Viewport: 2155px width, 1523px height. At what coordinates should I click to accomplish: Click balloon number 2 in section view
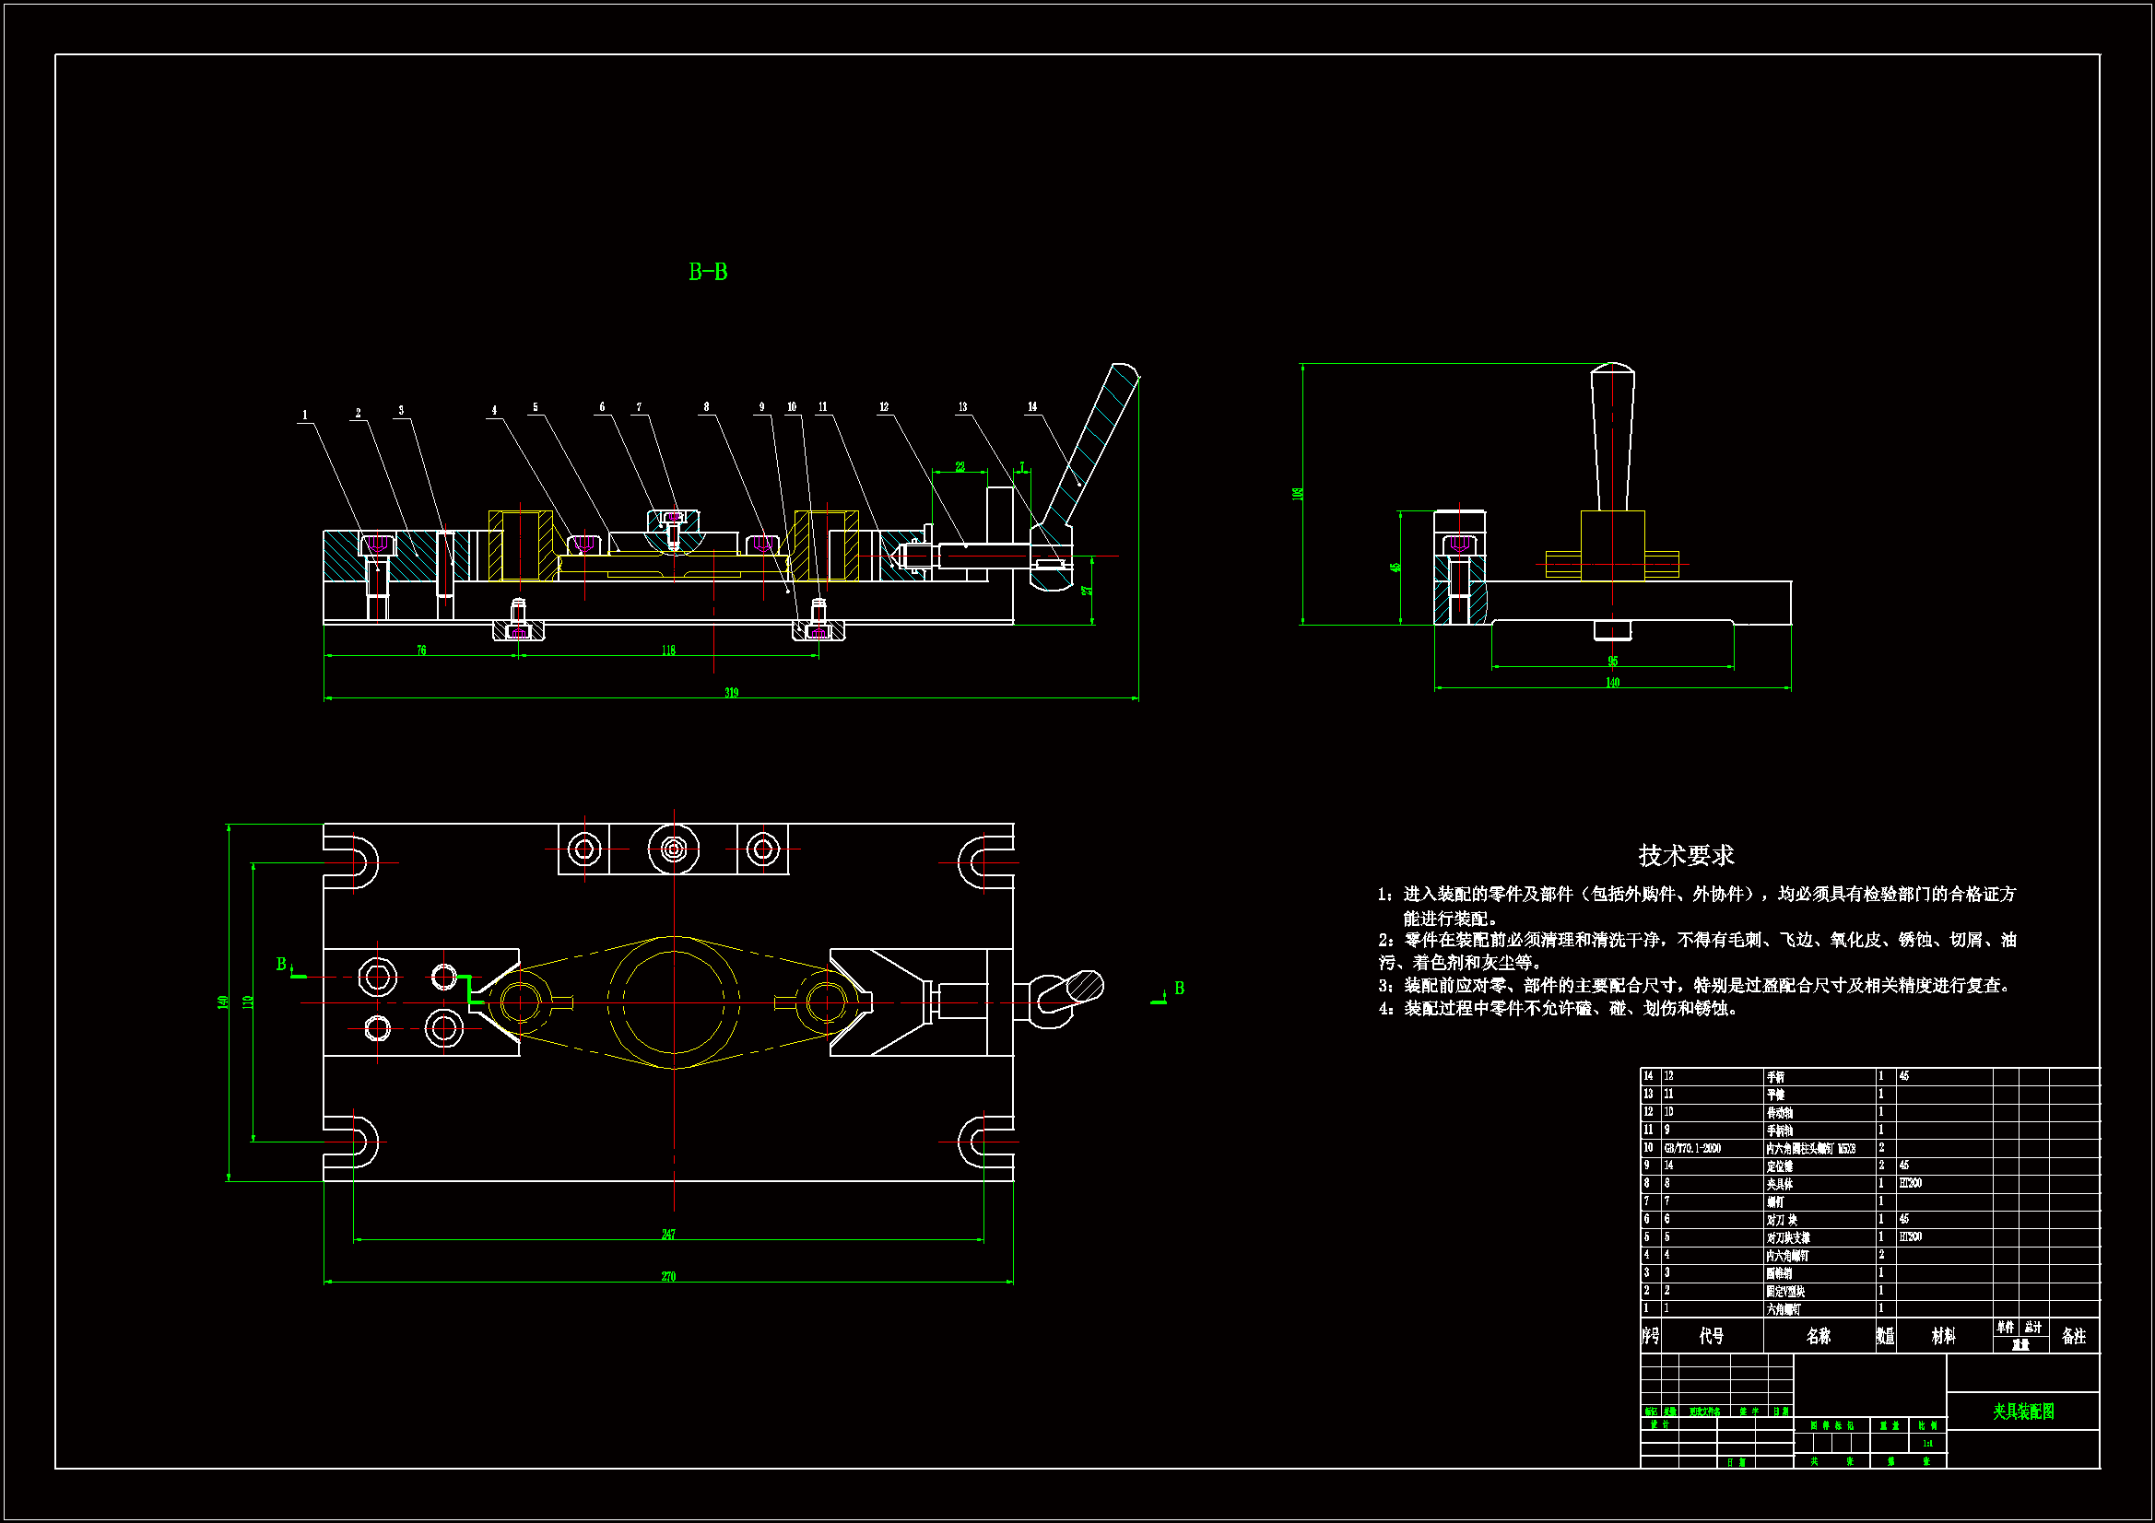[x=358, y=413]
